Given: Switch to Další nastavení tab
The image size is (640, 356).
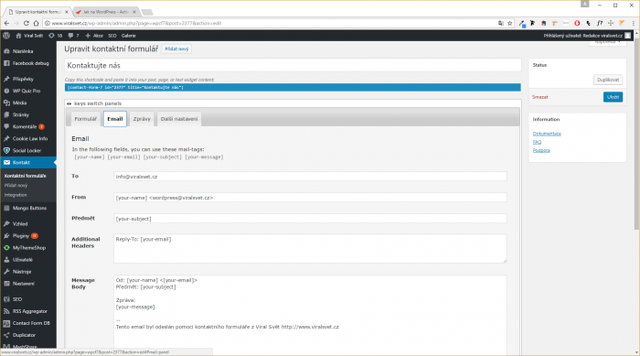Looking at the screenshot, I should tap(179, 119).
